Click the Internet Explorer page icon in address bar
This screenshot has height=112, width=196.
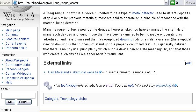click(15, 3)
